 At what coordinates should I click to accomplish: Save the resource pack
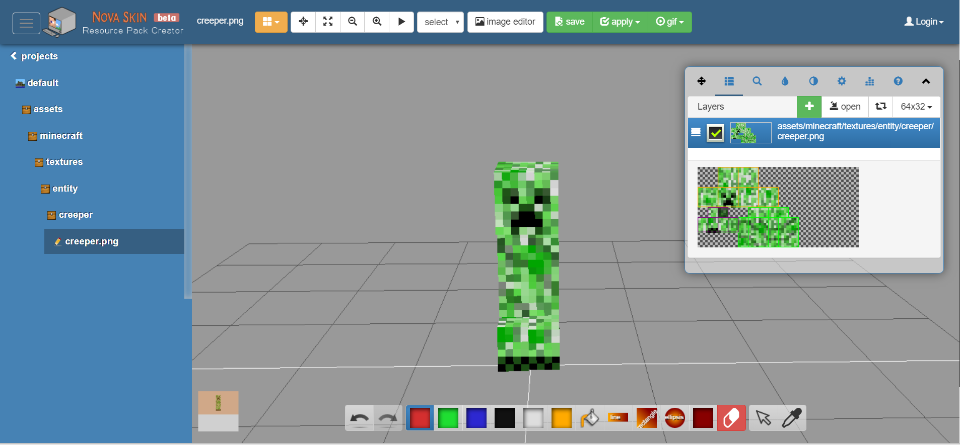point(570,22)
